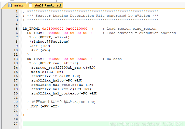Click the '.ANY (+RW +ZI)' line
Viewport: 185px width, 129px height.
pyautogui.click(x=44, y=106)
